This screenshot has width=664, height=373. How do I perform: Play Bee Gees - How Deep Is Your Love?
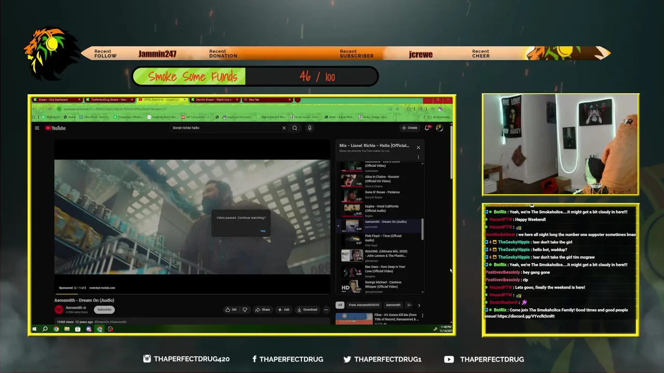380,270
